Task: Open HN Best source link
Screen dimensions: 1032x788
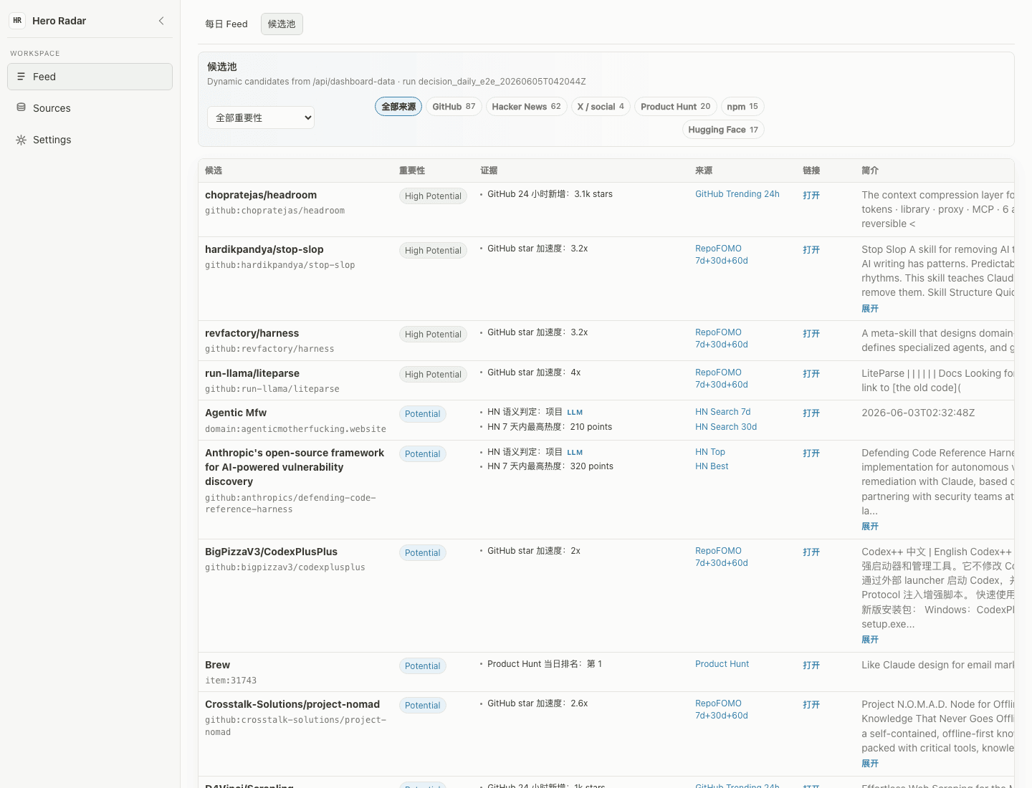Action: [712, 466]
